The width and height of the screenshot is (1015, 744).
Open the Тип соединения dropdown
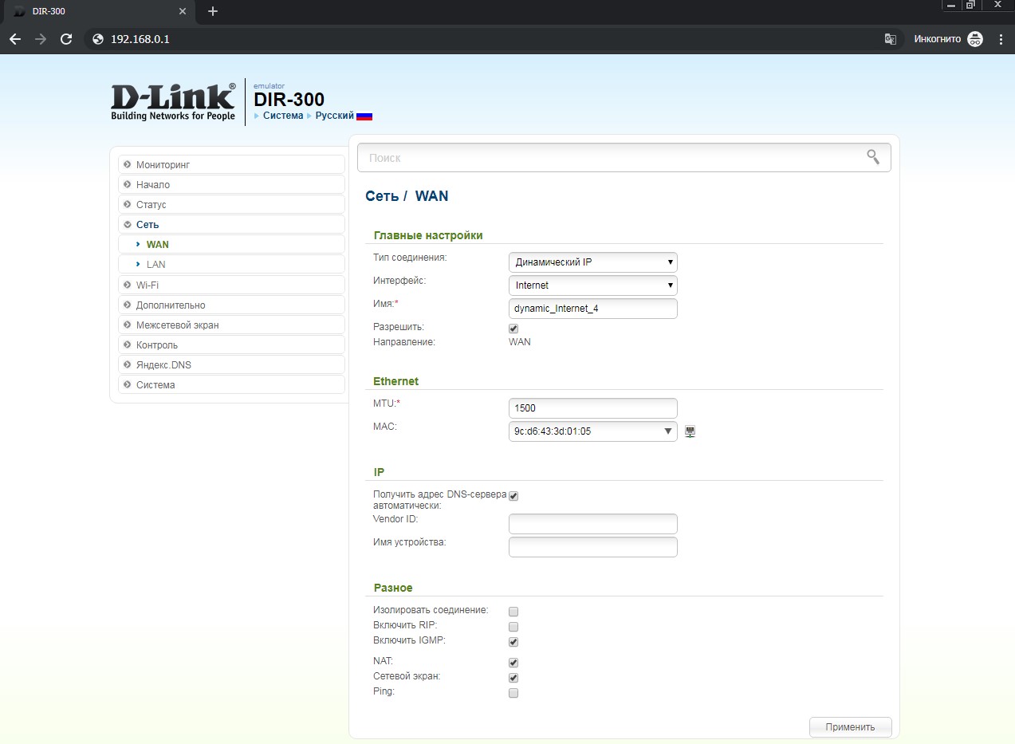tap(593, 262)
